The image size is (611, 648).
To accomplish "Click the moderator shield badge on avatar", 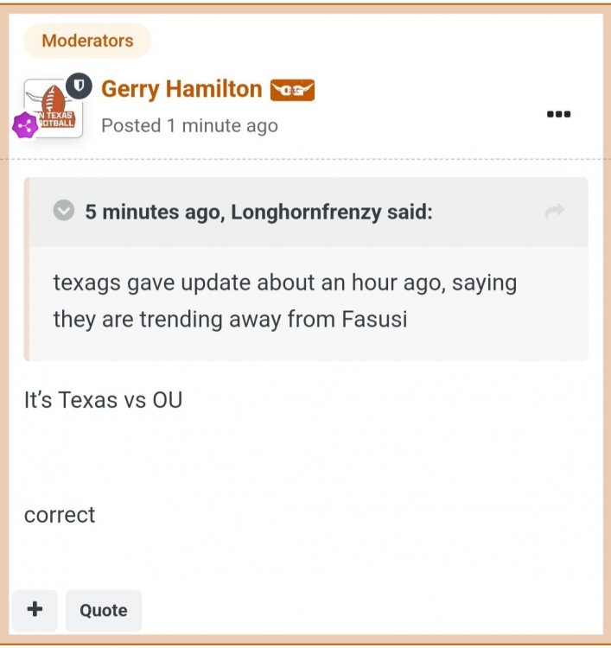I will pyautogui.click(x=79, y=84).
